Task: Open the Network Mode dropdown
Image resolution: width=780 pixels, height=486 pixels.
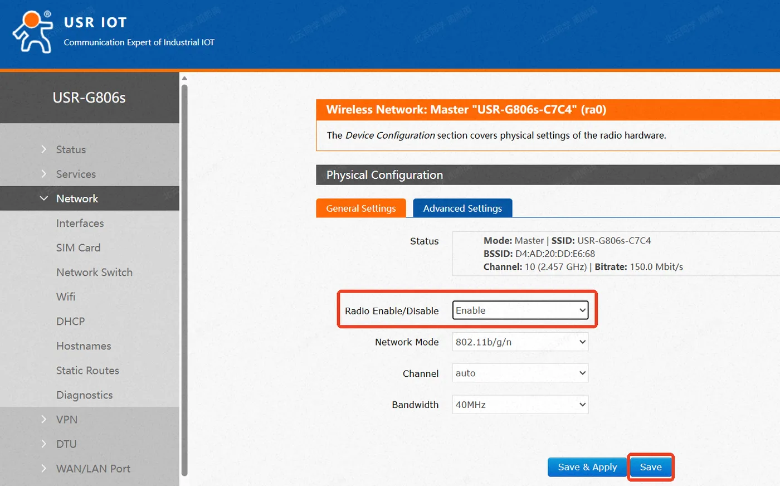Action: (x=520, y=342)
